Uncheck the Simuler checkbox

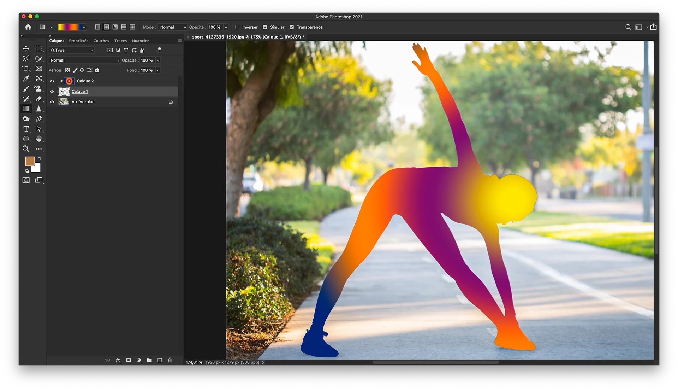tap(265, 27)
